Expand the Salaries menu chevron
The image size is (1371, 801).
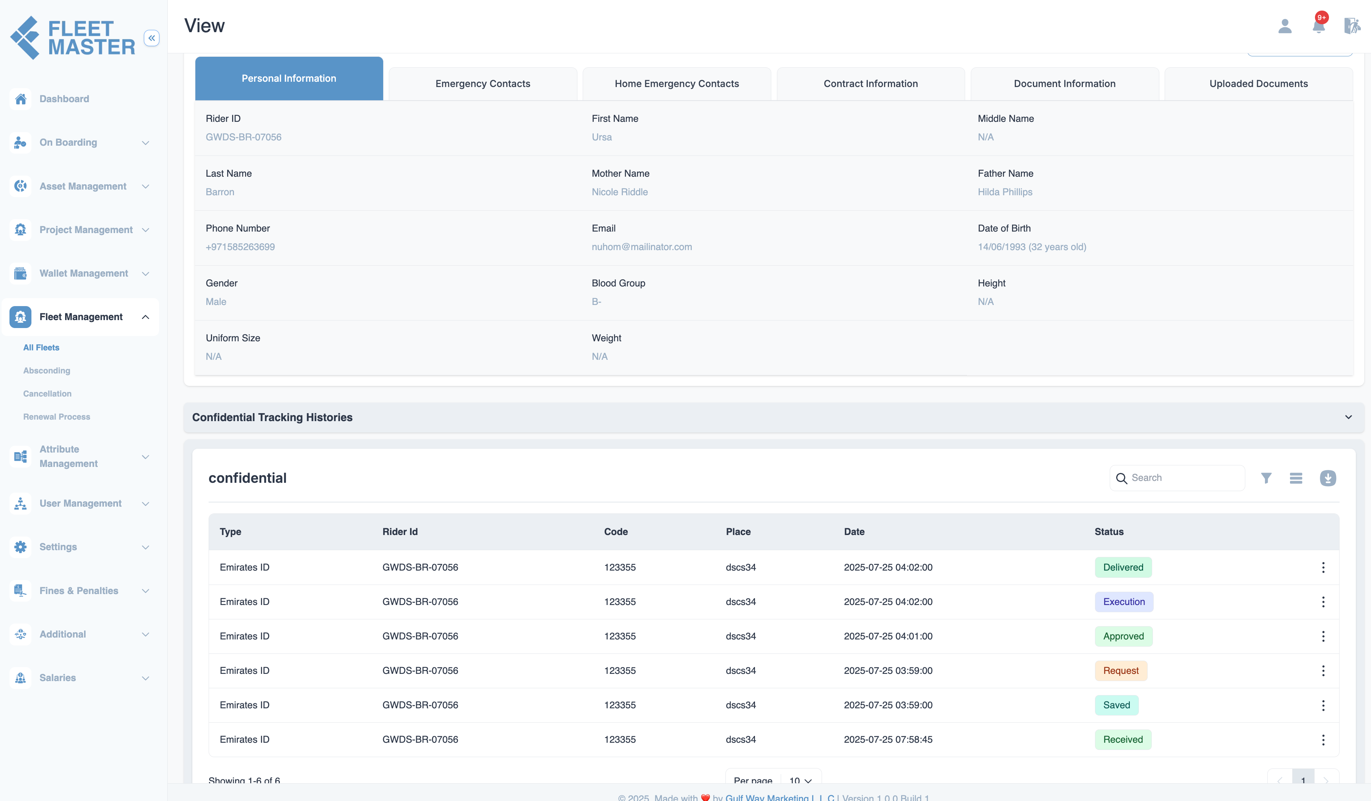coord(145,678)
